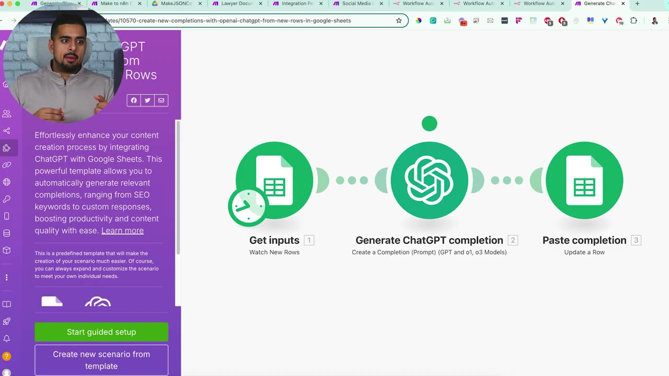Image resolution: width=669 pixels, height=376 pixels.
Task: Click the extension icon with 10 badge
Action: coord(619,21)
